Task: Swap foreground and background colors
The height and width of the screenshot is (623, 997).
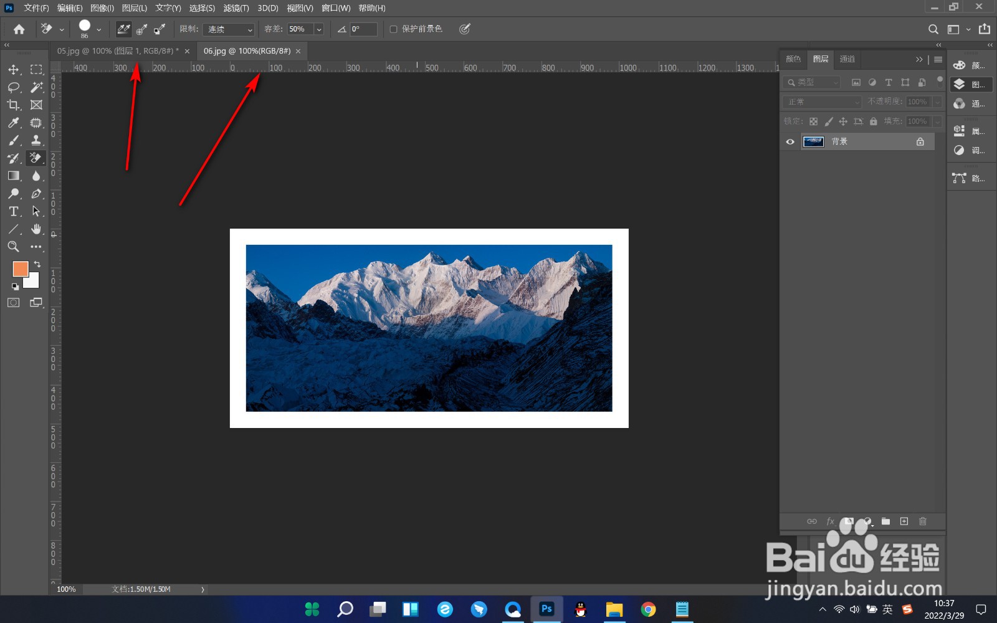Action: 37,264
